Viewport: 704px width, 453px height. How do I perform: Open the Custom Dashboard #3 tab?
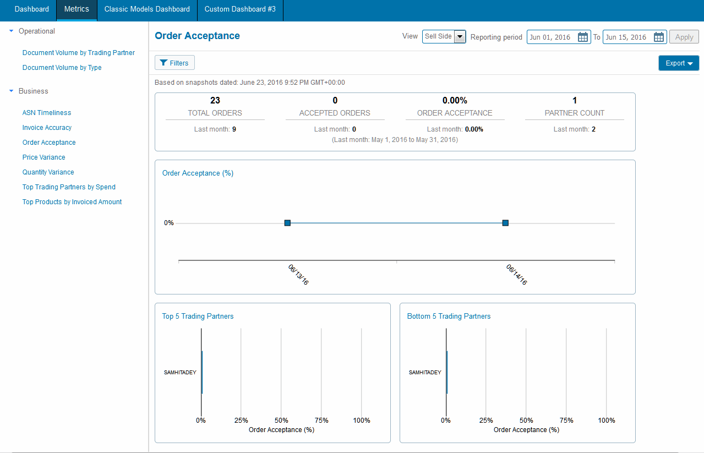pos(240,9)
